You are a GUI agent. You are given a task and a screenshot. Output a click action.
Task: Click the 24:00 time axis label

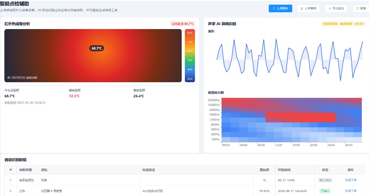pyautogui.click(x=331, y=145)
